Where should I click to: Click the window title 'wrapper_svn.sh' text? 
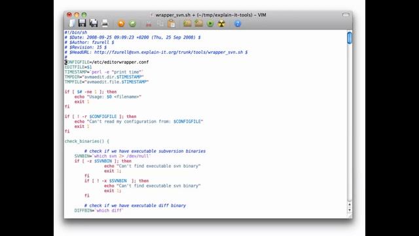pos(173,15)
